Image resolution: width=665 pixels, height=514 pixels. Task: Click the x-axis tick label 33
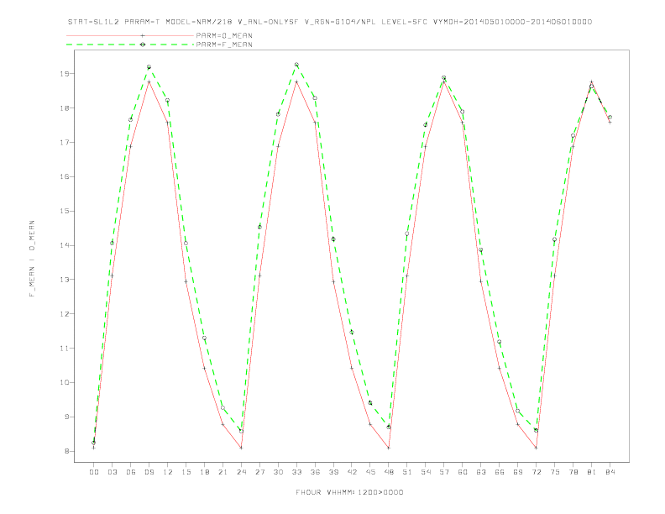[x=296, y=472]
